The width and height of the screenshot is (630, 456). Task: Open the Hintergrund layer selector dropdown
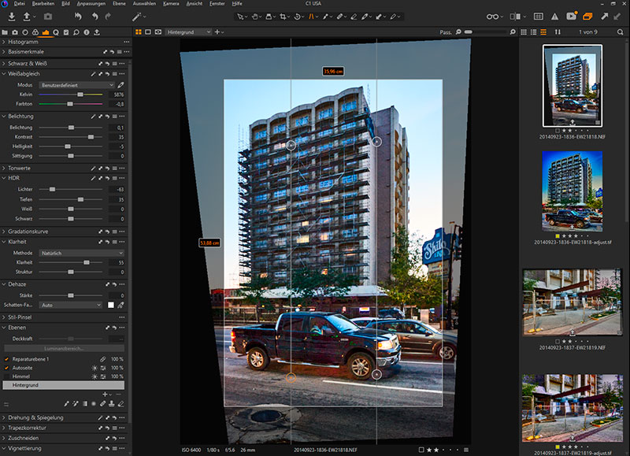tap(188, 32)
